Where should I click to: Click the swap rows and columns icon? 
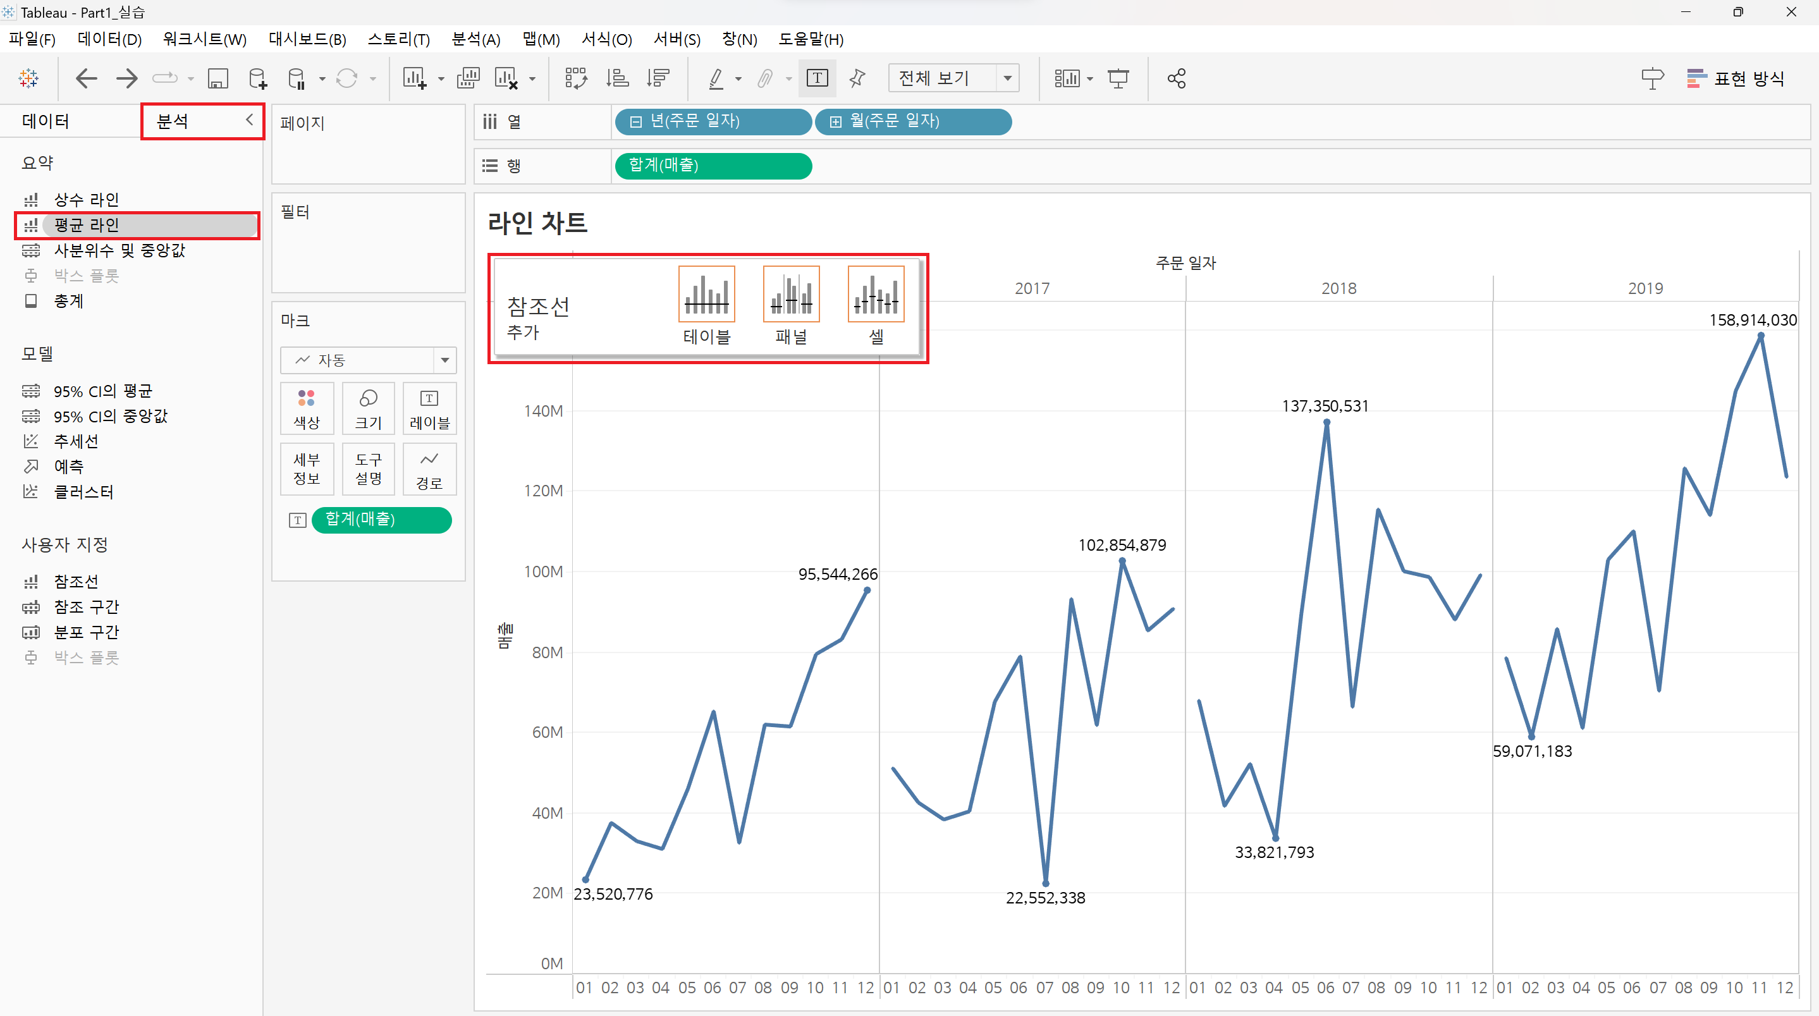(x=575, y=78)
